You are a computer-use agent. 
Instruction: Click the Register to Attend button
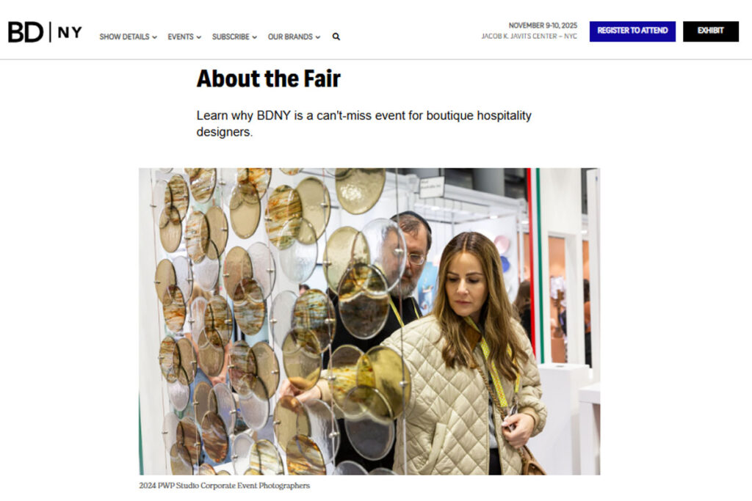[632, 31]
